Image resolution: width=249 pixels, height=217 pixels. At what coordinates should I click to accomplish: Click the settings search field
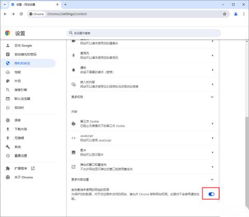click(x=144, y=33)
